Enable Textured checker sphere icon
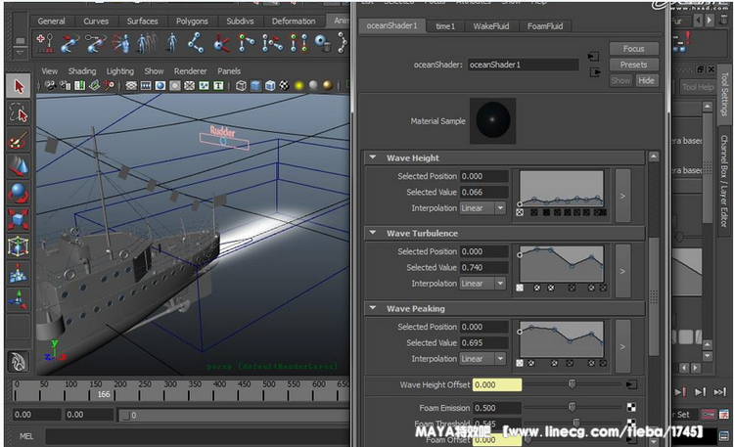Image resolution: width=734 pixels, height=447 pixels. (284, 86)
